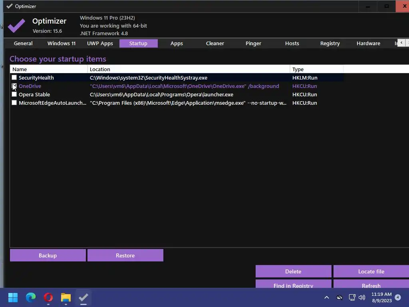Toggle the OneDrive startup checkbox
This screenshot has height=307, width=409.
[x=14, y=86]
